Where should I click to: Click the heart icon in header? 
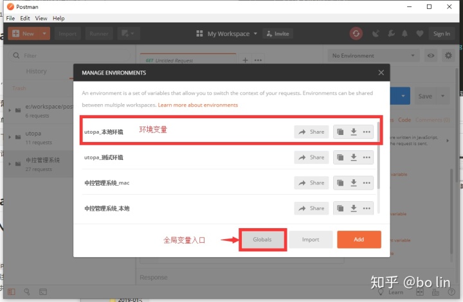click(x=419, y=33)
